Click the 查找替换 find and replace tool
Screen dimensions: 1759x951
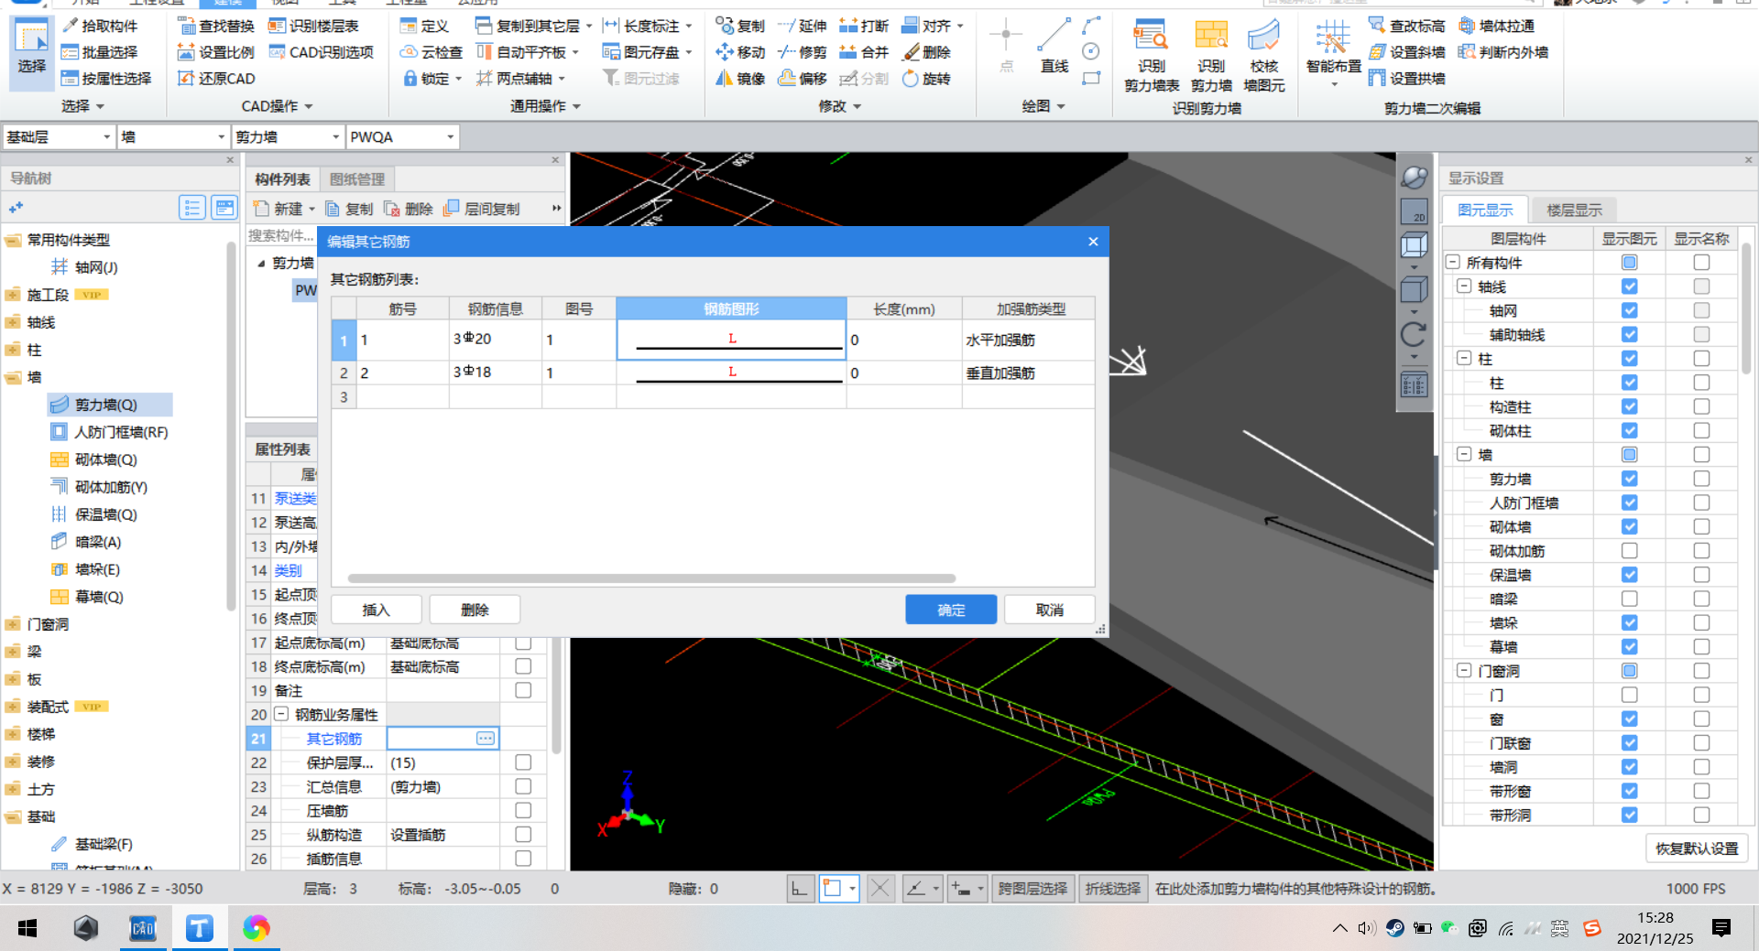(216, 26)
